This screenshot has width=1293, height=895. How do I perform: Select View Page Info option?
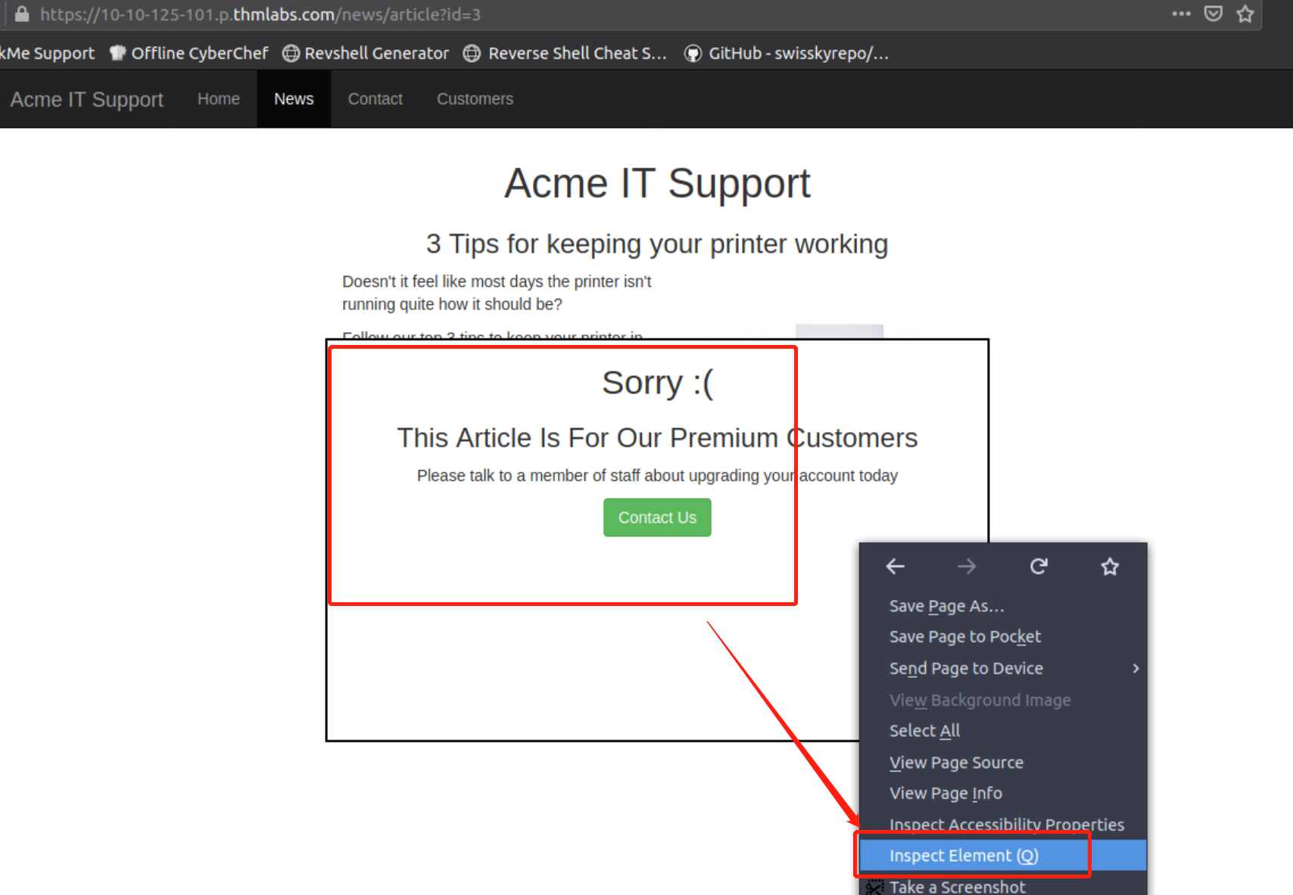(x=946, y=794)
